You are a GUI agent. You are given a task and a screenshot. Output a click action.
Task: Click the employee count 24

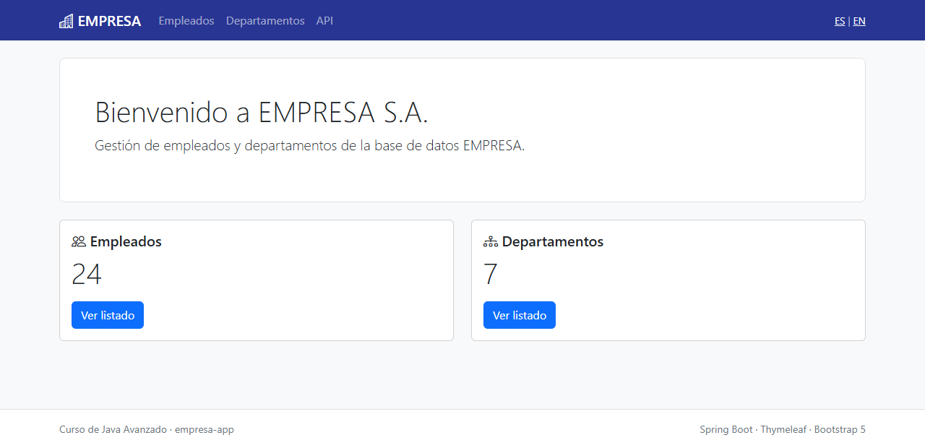tap(87, 275)
